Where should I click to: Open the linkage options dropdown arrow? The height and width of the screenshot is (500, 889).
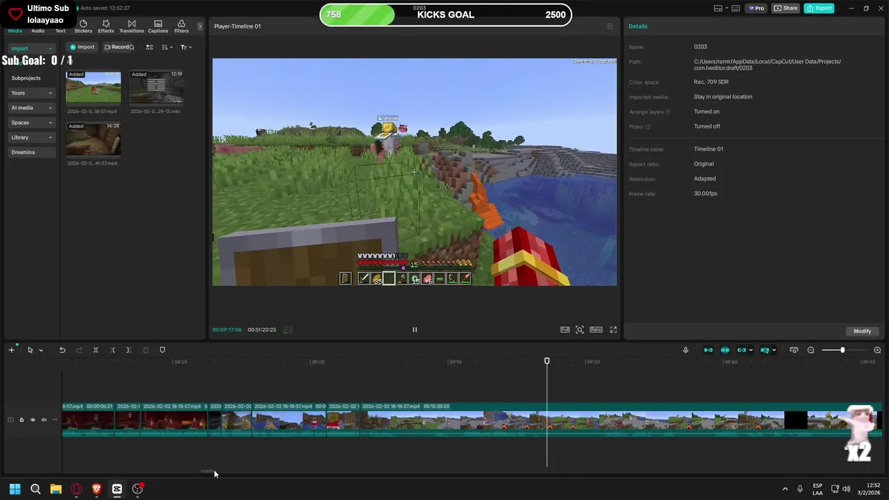pos(751,350)
